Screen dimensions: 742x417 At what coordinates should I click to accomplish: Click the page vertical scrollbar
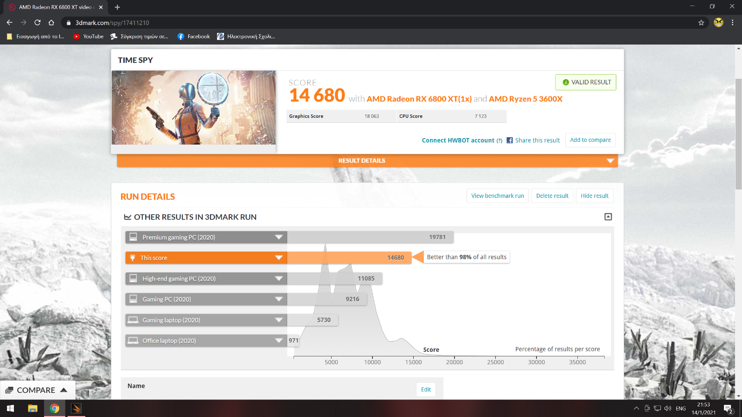(x=738, y=134)
